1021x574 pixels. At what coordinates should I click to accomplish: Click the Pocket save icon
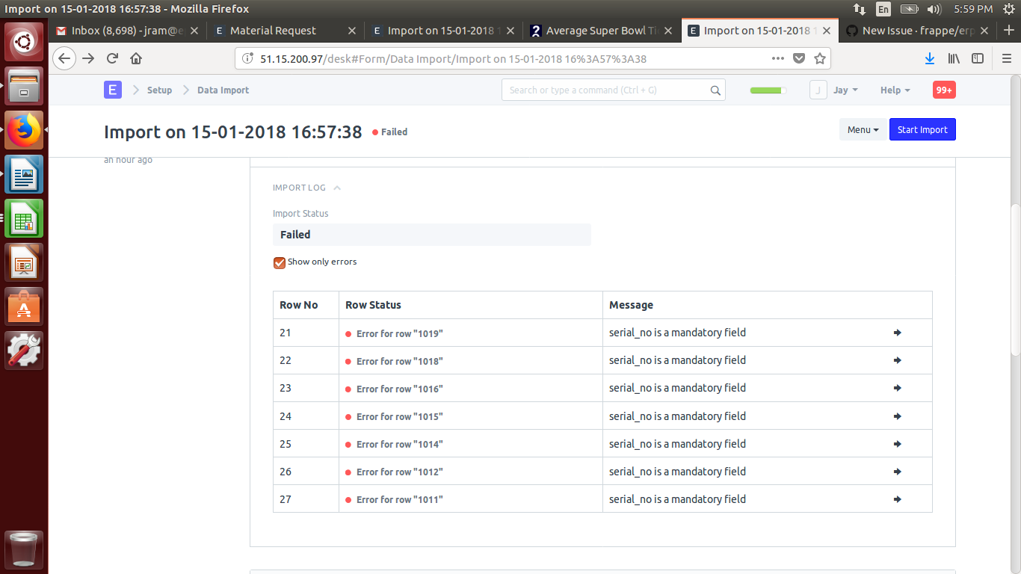(799, 58)
